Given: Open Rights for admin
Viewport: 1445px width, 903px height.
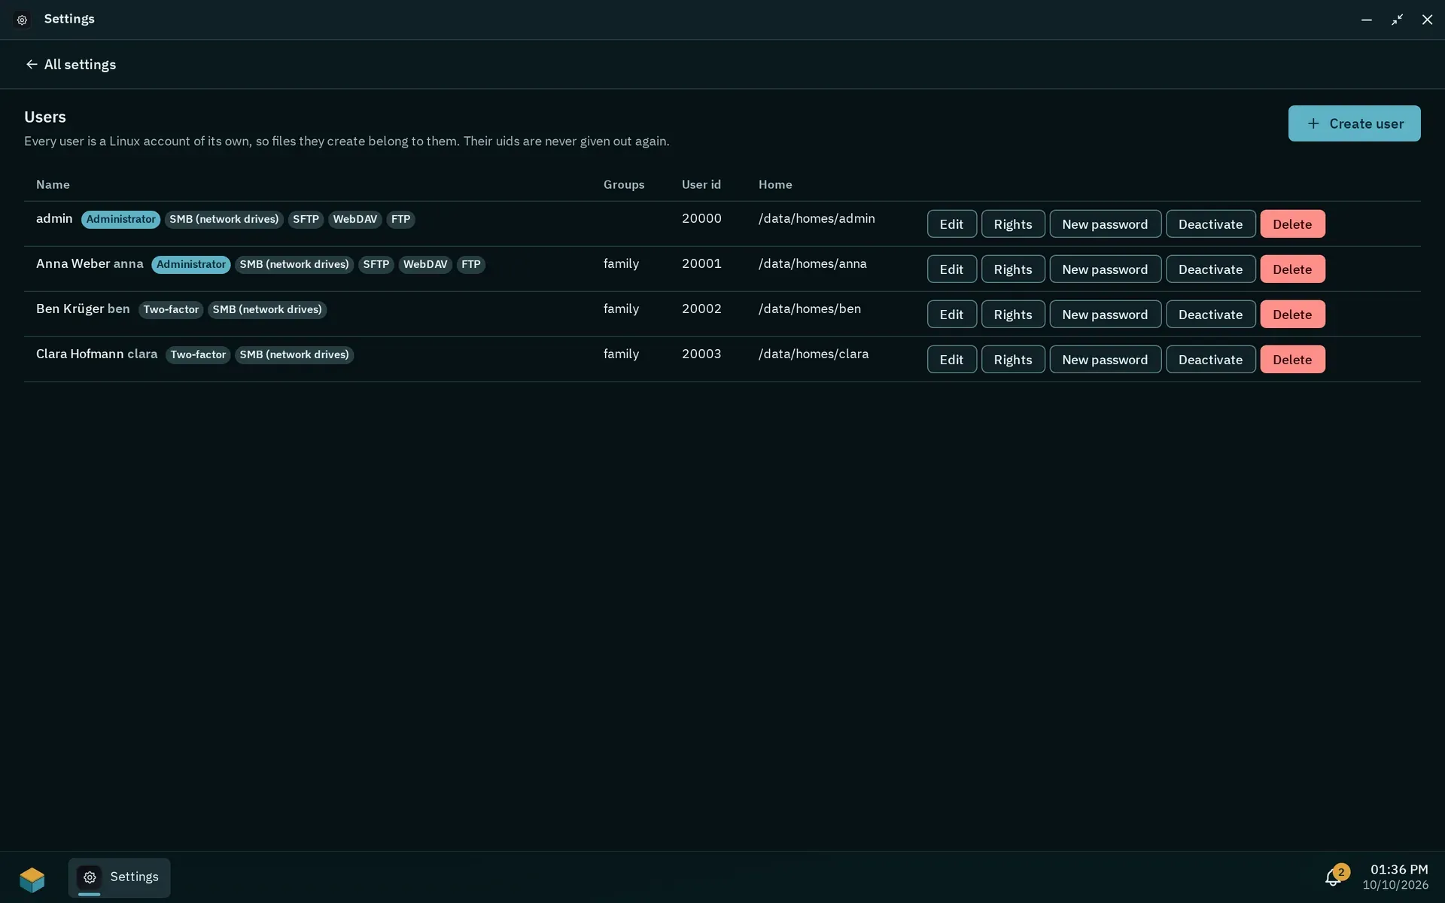Looking at the screenshot, I should pos(1013,224).
